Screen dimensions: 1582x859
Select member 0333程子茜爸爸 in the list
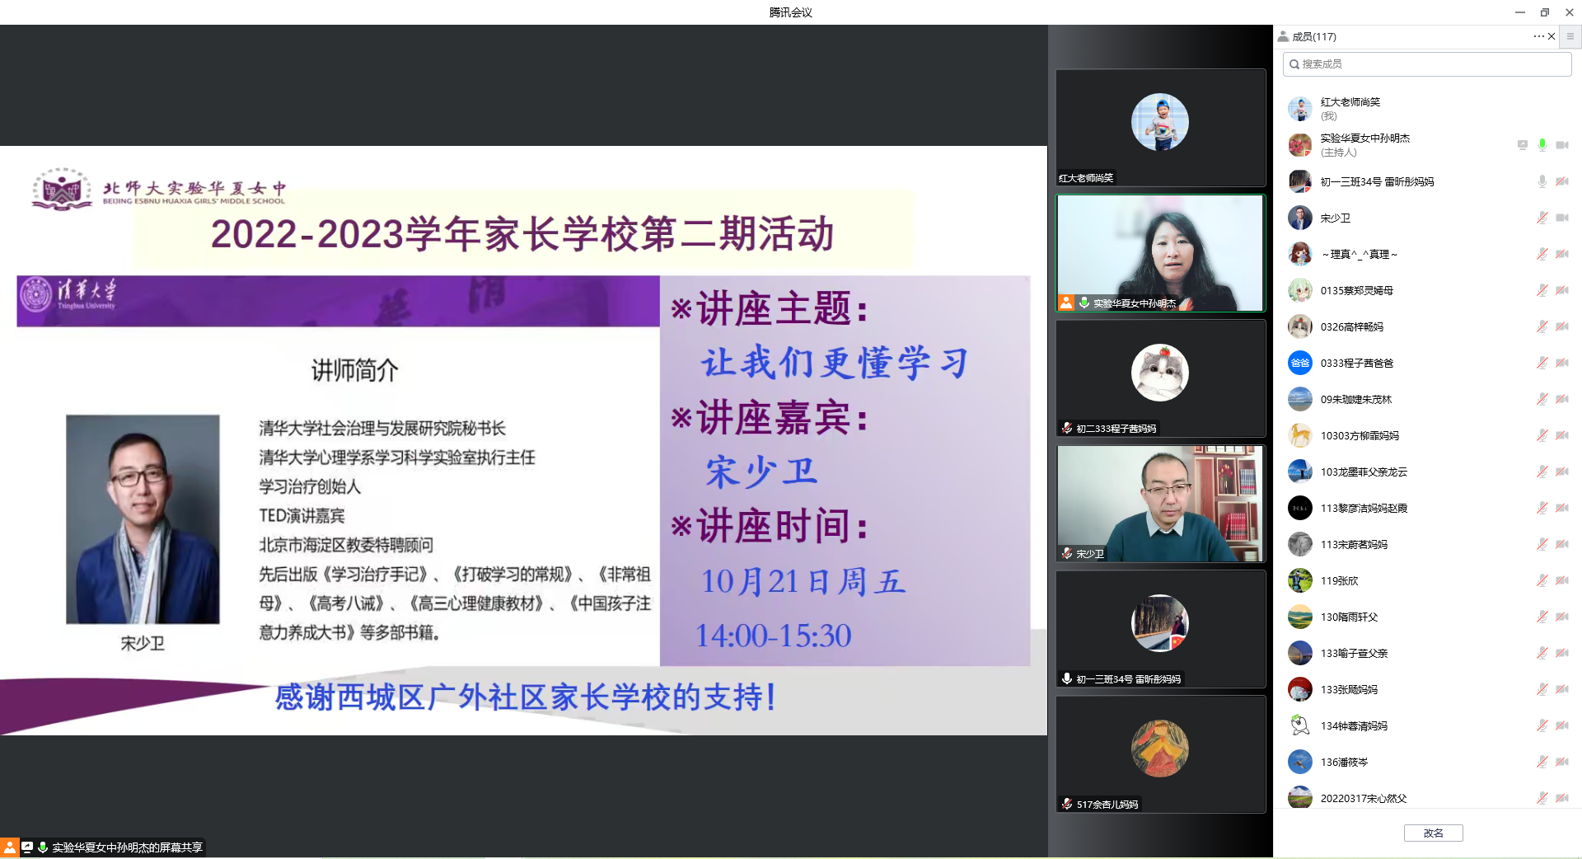click(x=1356, y=363)
